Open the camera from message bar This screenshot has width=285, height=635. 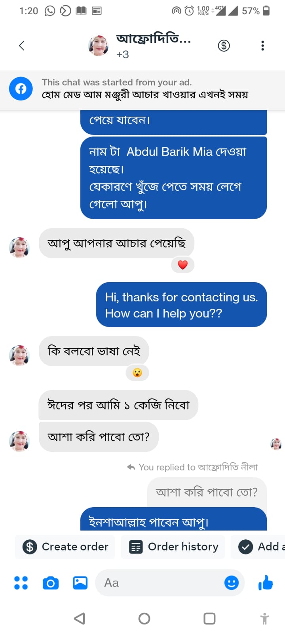click(x=50, y=583)
